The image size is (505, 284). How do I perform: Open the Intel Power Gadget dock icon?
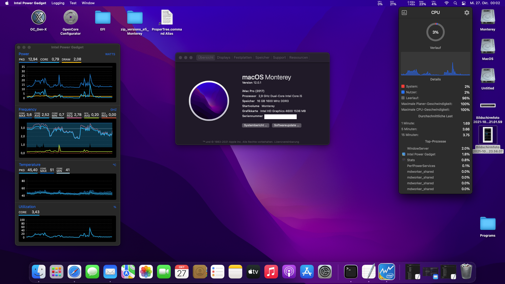point(386,272)
